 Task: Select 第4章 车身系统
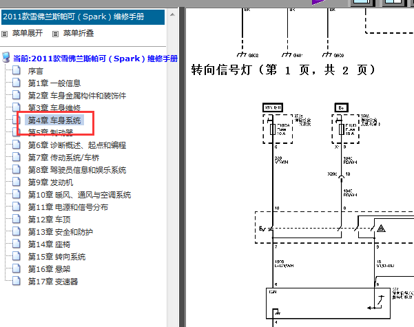point(54,120)
